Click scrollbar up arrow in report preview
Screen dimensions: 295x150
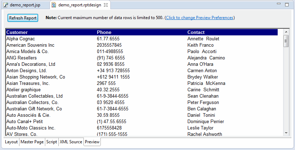[286, 32]
